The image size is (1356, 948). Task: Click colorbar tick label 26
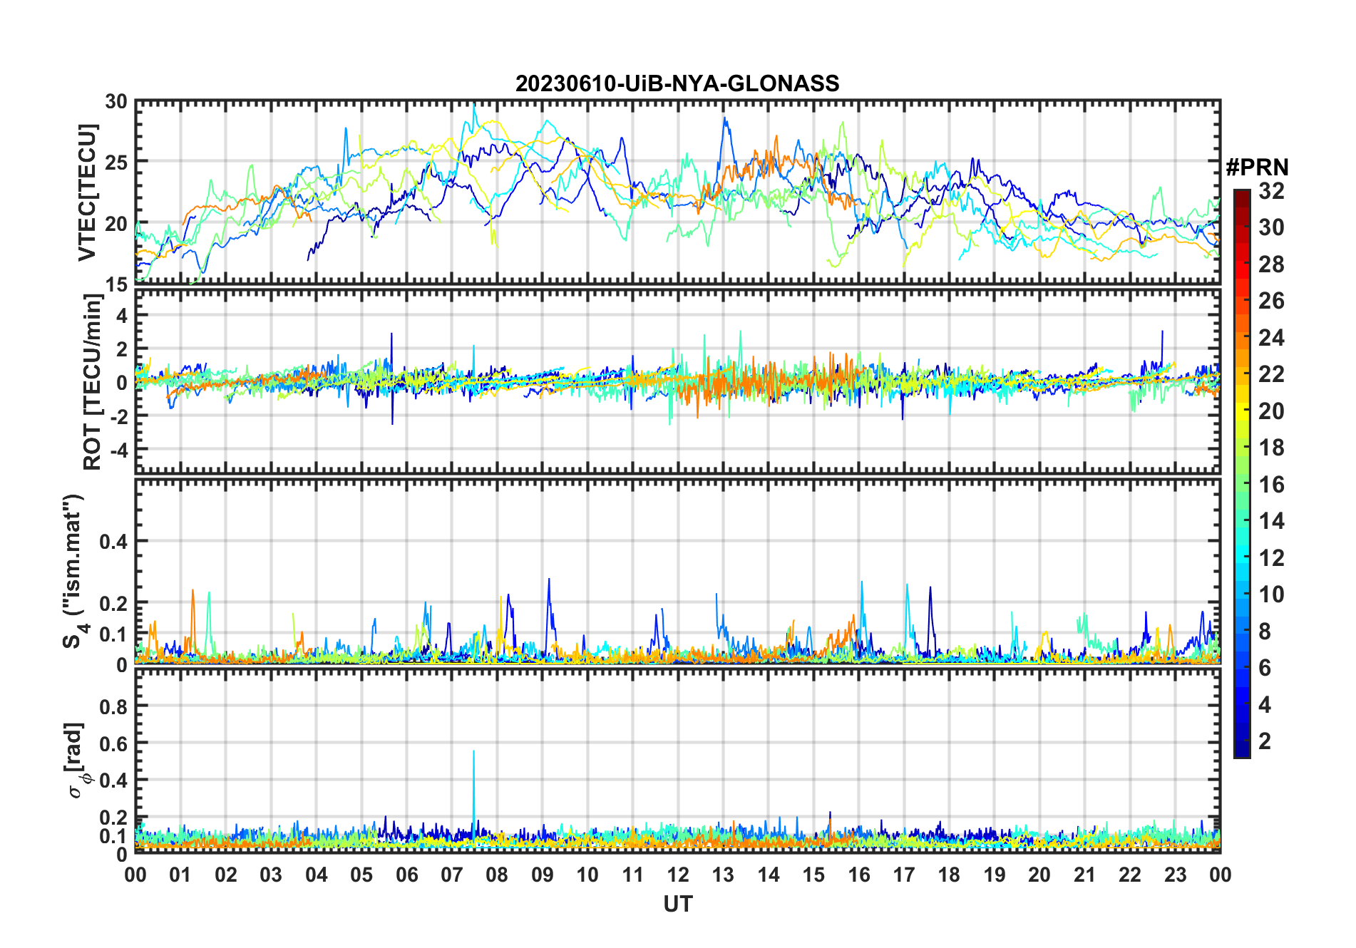coord(1271,301)
